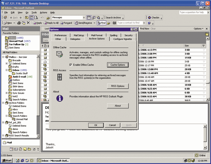The height and width of the screenshot is (164, 211).
Task: Click the Checkin toolbar button
Action: pyautogui.click(x=154, y=18)
